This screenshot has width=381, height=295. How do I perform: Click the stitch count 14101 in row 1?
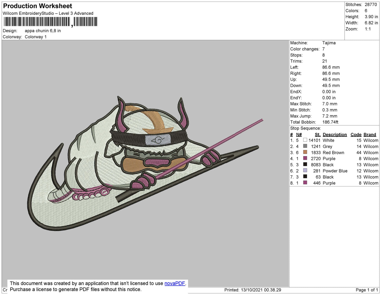(315, 140)
